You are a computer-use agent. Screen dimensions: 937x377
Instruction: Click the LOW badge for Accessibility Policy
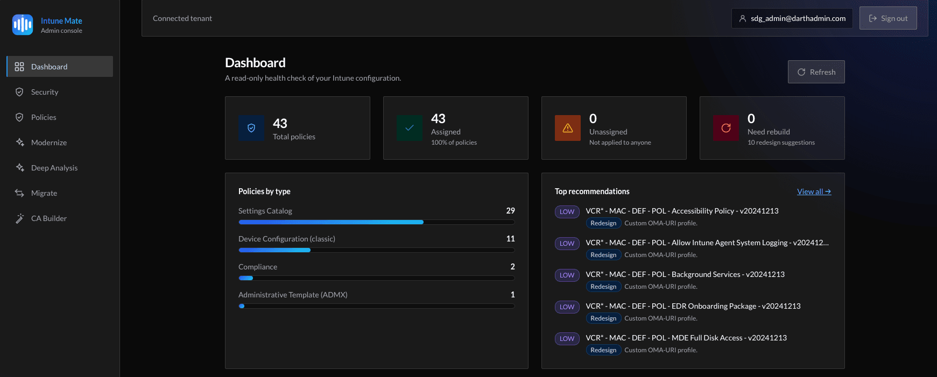567,212
